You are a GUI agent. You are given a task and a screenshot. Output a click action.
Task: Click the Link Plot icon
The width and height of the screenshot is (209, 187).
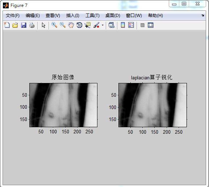pyautogui.click(x=112, y=25)
